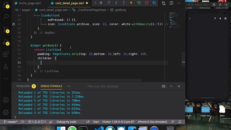Open errors and warnings count in status bar
Viewport: 231px width, 130px height.
click(37, 122)
